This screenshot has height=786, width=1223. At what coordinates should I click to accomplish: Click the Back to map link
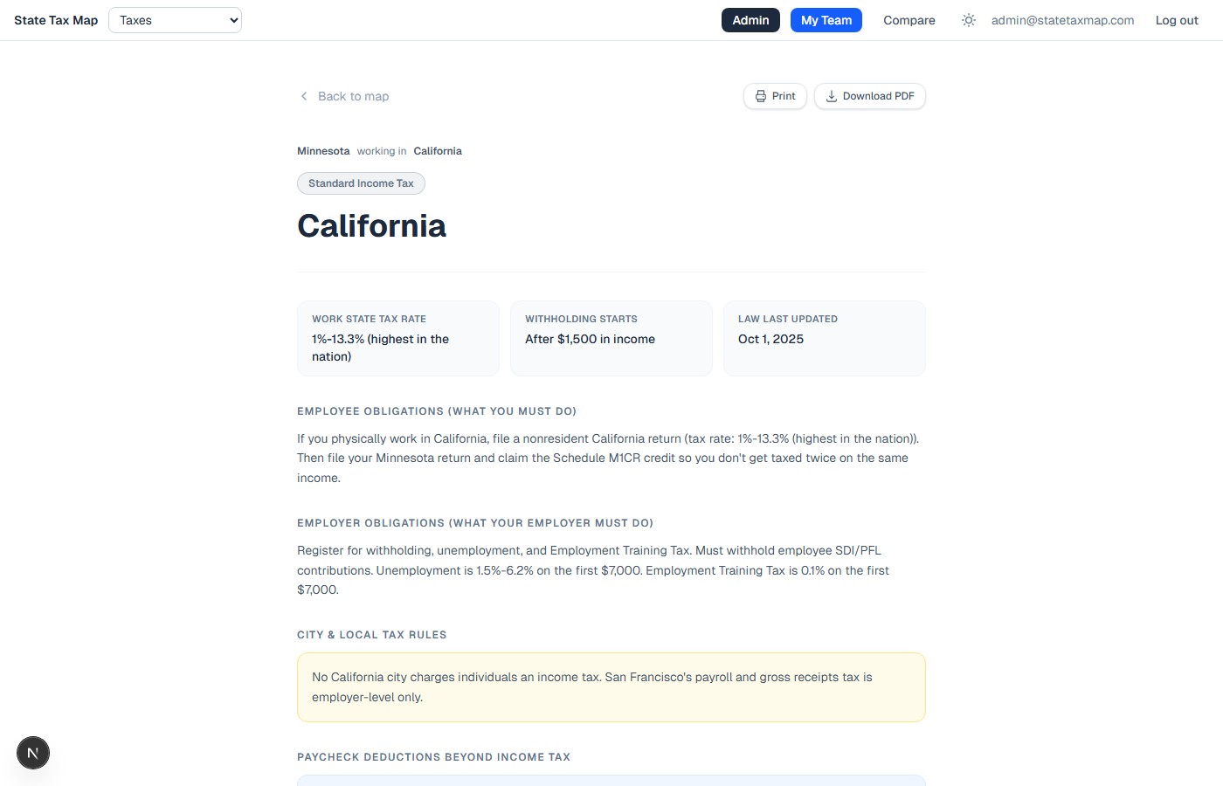point(353,96)
